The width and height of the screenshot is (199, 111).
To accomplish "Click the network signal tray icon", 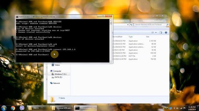I will coord(181,108).
